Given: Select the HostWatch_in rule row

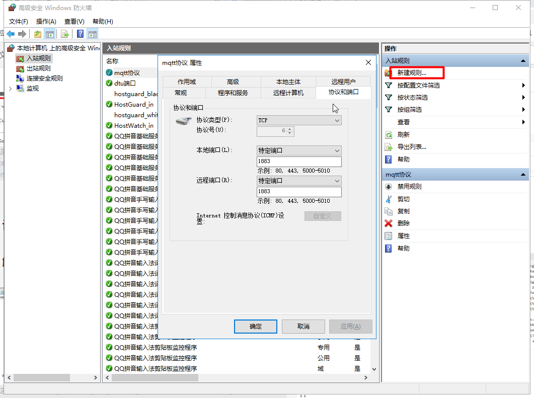Looking at the screenshot, I should 131,126.
